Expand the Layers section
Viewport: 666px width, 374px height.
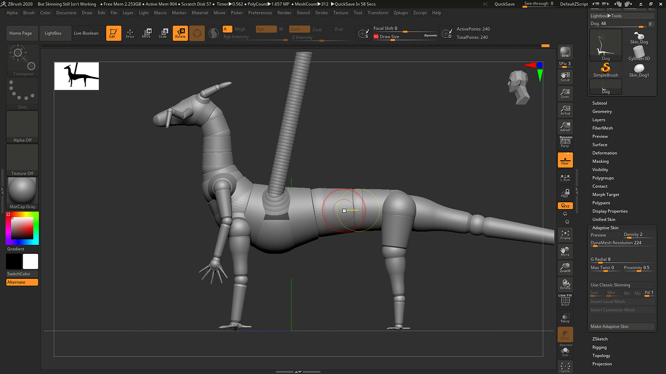coord(599,120)
